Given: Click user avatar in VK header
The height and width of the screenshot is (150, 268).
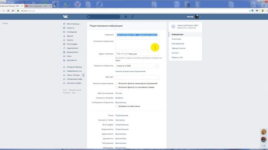Looking at the screenshot, I should [197, 17].
